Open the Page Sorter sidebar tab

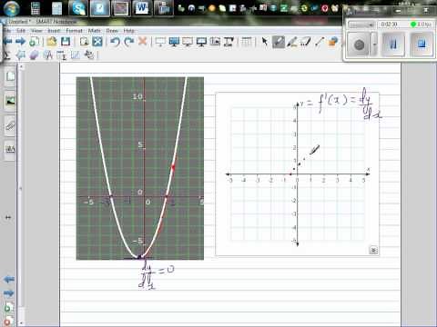(x=11, y=76)
